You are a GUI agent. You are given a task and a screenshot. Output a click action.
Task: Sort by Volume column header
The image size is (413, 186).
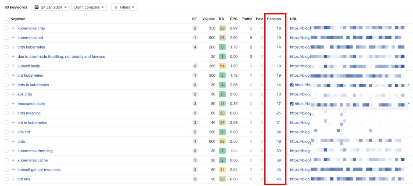coord(208,19)
